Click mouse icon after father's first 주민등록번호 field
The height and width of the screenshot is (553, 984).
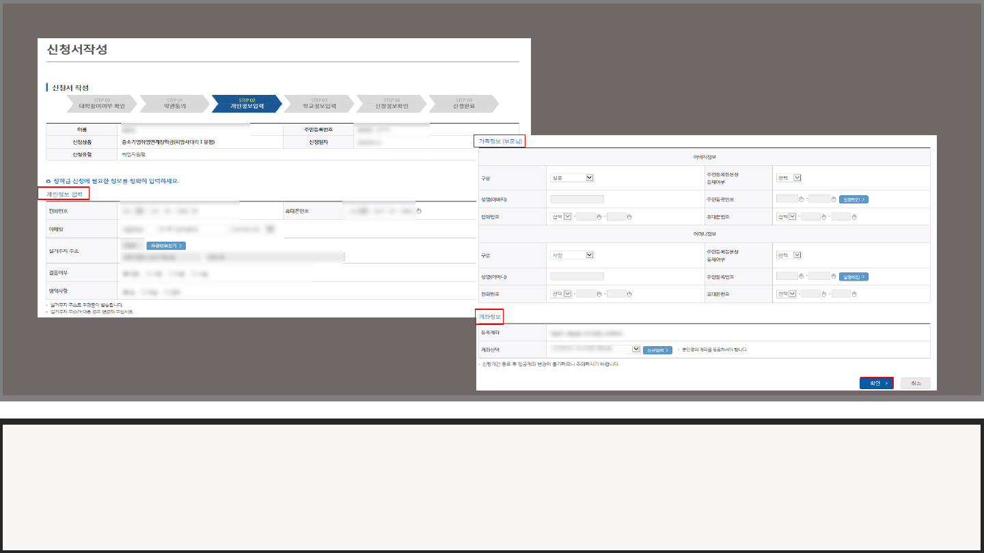(x=802, y=199)
